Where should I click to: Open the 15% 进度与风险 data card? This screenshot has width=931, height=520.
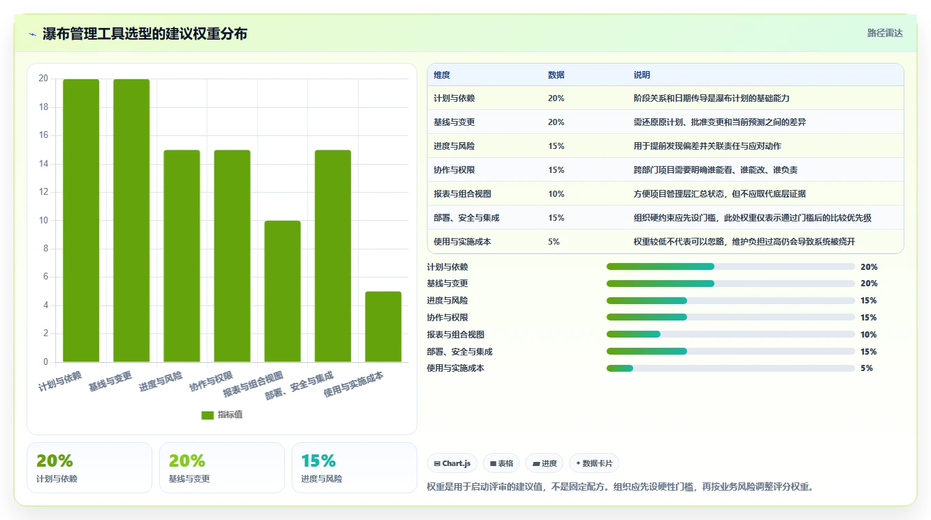[x=355, y=467]
